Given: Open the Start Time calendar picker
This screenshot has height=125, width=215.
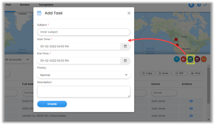Looking at the screenshot, I should coord(125,46).
